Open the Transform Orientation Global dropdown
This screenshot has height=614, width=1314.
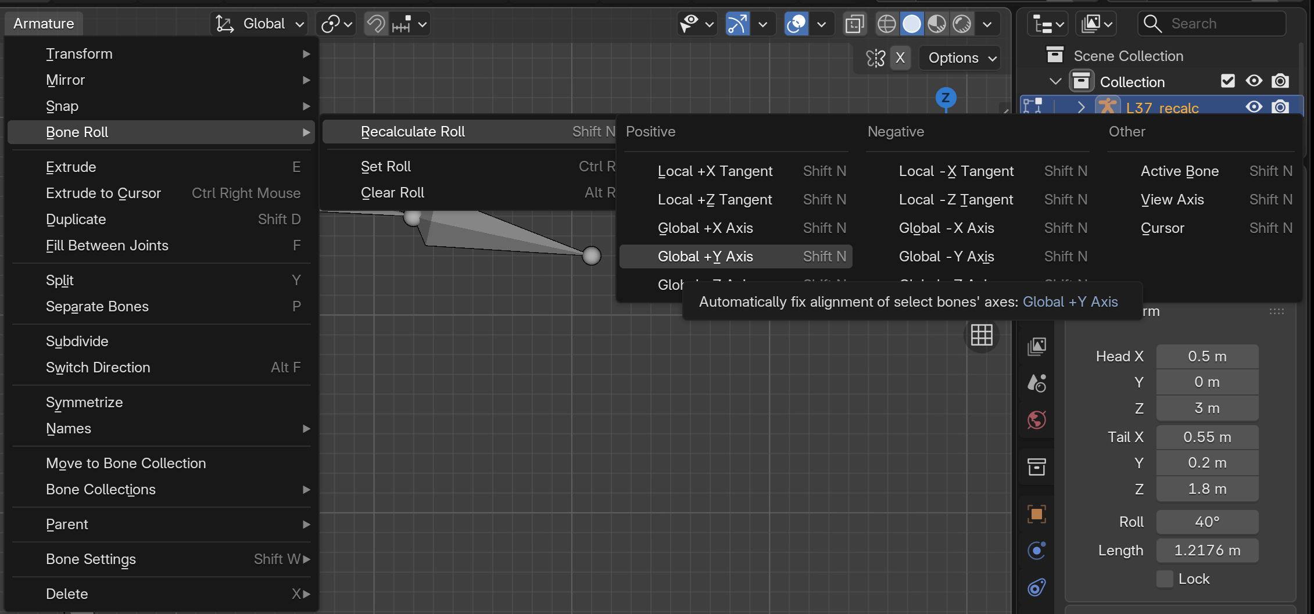(259, 24)
